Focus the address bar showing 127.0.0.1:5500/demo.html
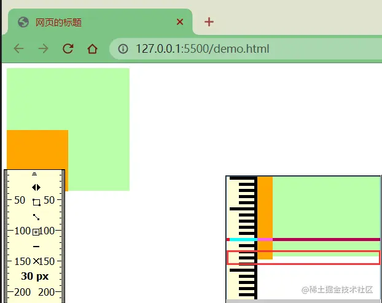 coord(246,48)
